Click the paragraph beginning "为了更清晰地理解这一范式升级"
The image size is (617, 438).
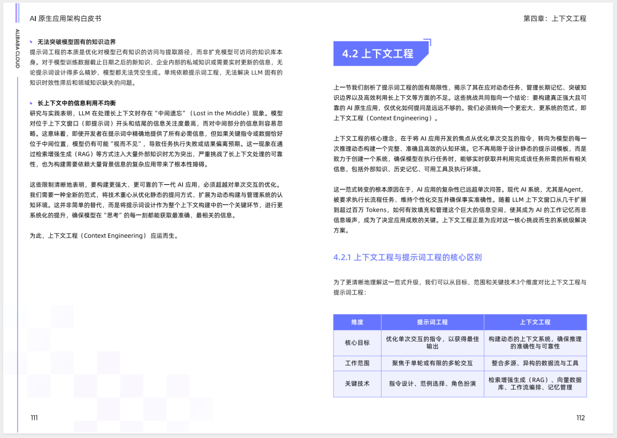(x=460, y=287)
